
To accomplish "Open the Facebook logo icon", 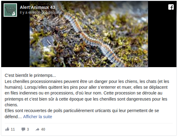I will point(171,7).
